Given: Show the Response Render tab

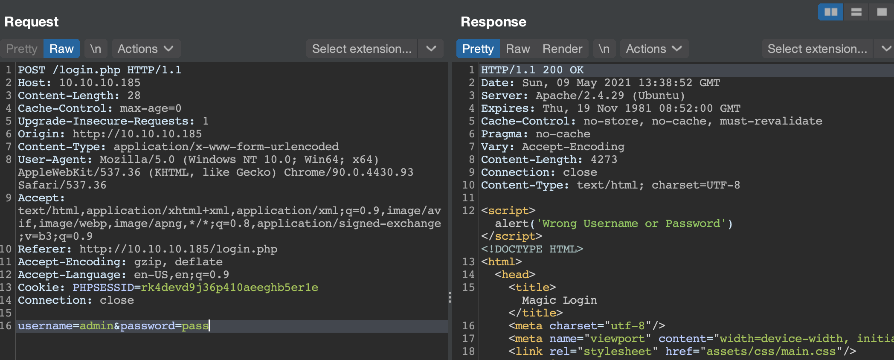Looking at the screenshot, I should tap(562, 49).
